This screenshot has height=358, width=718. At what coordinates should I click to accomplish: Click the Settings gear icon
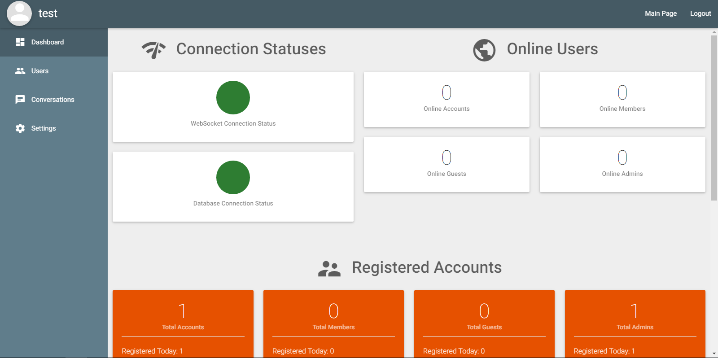(20, 128)
